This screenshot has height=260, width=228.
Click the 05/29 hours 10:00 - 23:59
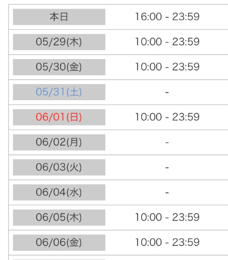pyautogui.click(x=167, y=42)
